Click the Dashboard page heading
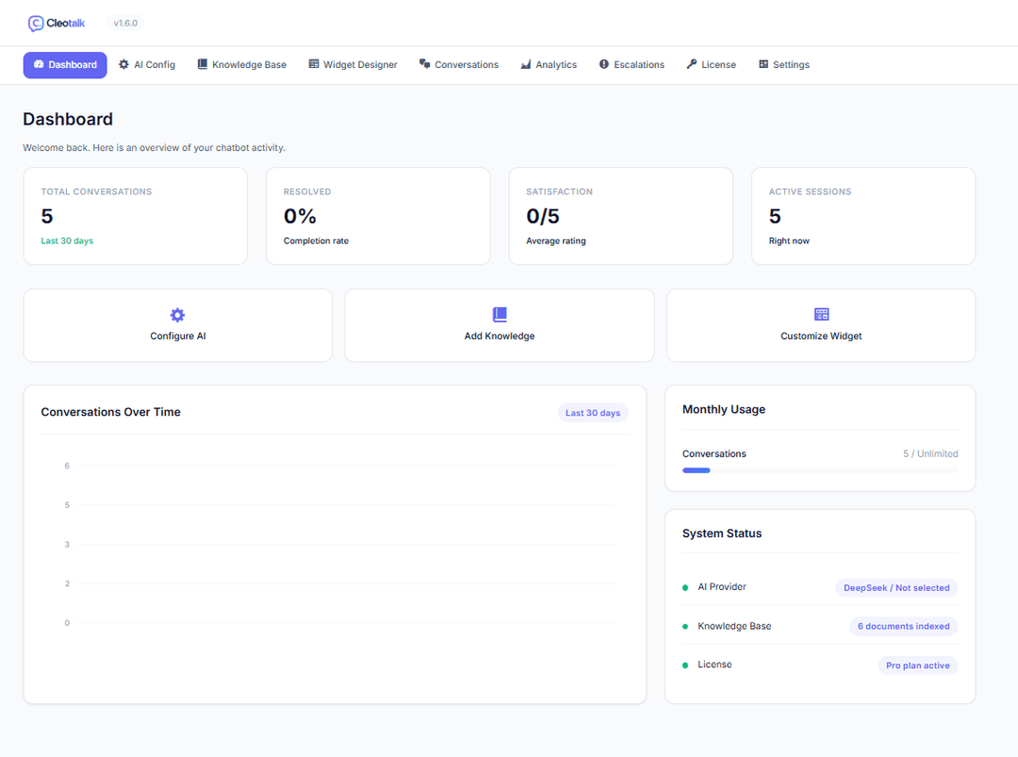Viewport: 1018px width, 757px height. (68, 120)
